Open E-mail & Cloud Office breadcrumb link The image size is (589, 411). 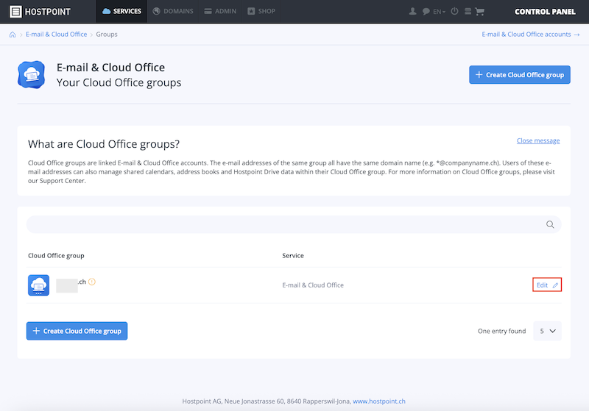[x=57, y=34]
